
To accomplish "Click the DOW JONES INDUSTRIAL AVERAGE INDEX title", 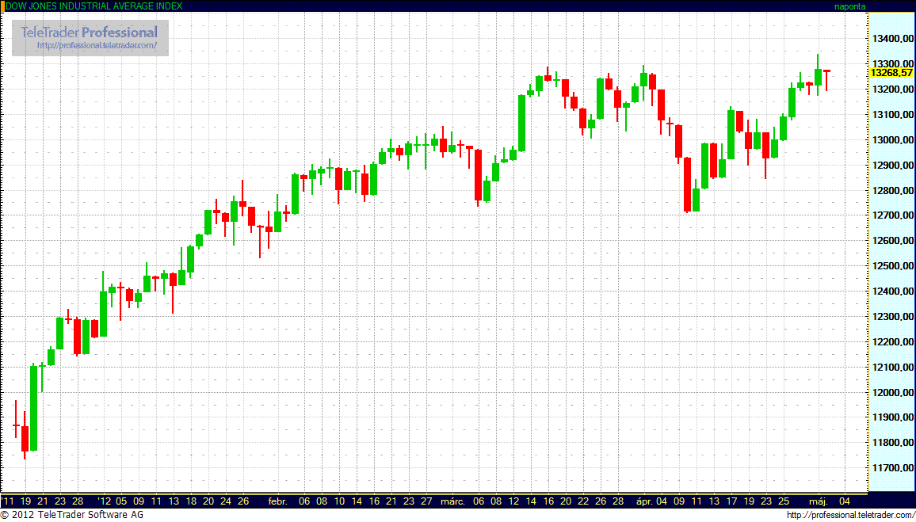I will click(x=94, y=6).
